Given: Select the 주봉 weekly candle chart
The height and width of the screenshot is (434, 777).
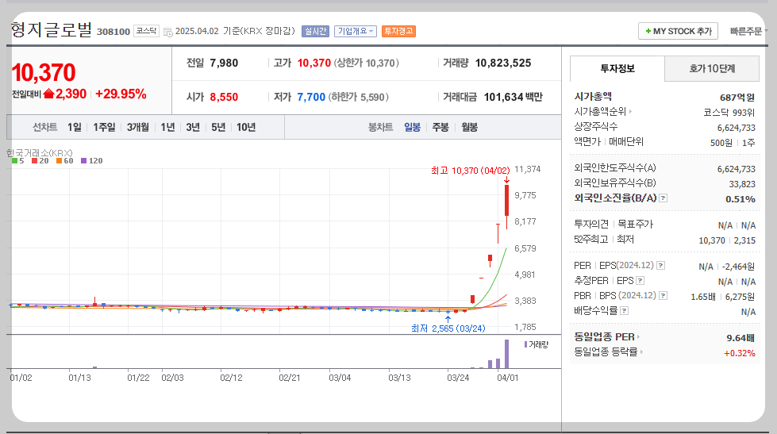Looking at the screenshot, I should [x=440, y=127].
